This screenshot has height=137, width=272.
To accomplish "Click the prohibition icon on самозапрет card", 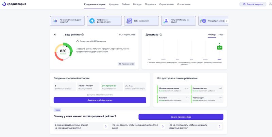I will (129, 21).
